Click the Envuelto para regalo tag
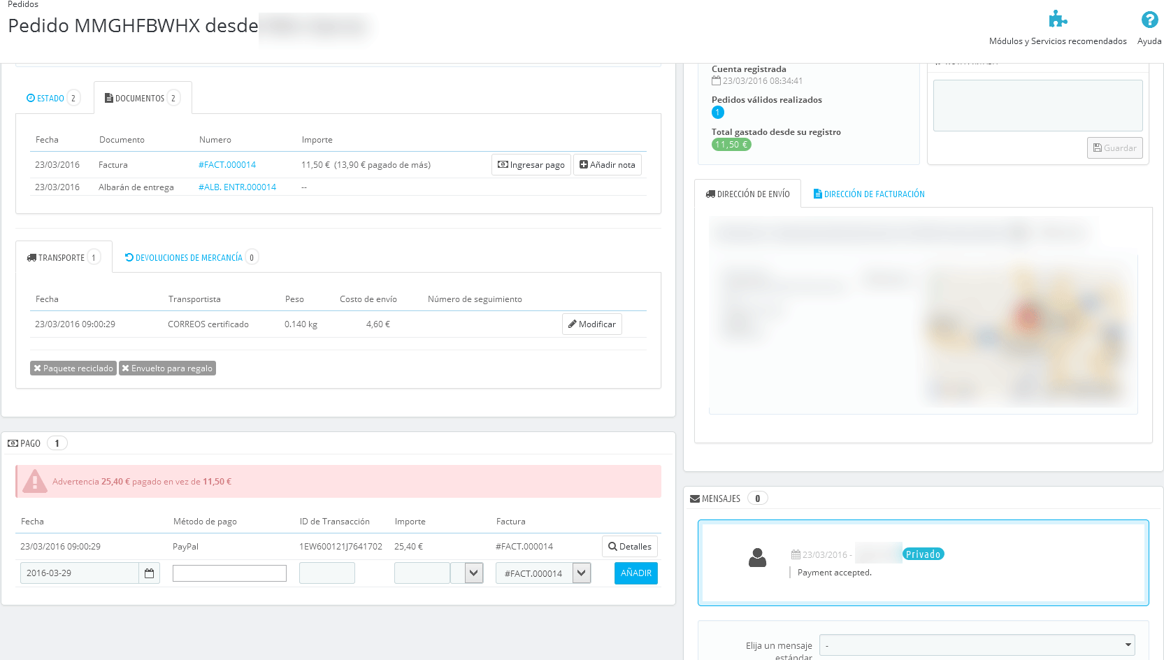1164x660 pixels. pos(167,368)
